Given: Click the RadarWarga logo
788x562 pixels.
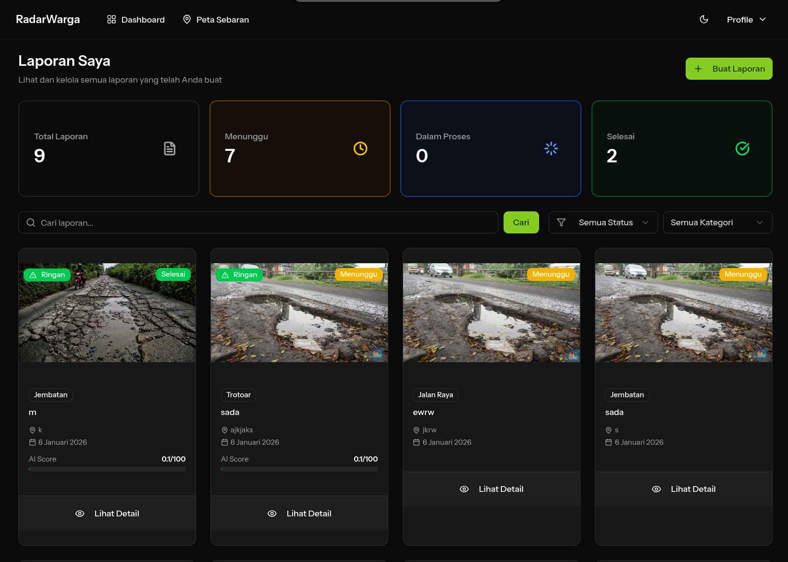Looking at the screenshot, I should [48, 20].
